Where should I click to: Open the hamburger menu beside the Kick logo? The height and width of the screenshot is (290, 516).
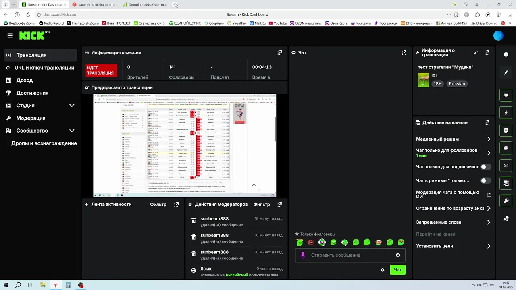pyautogui.click(x=10, y=35)
